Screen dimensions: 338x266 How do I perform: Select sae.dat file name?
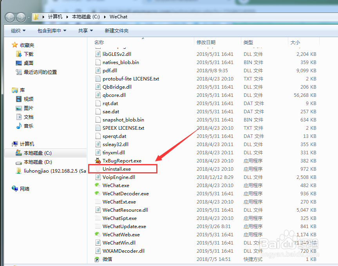[111, 112]
